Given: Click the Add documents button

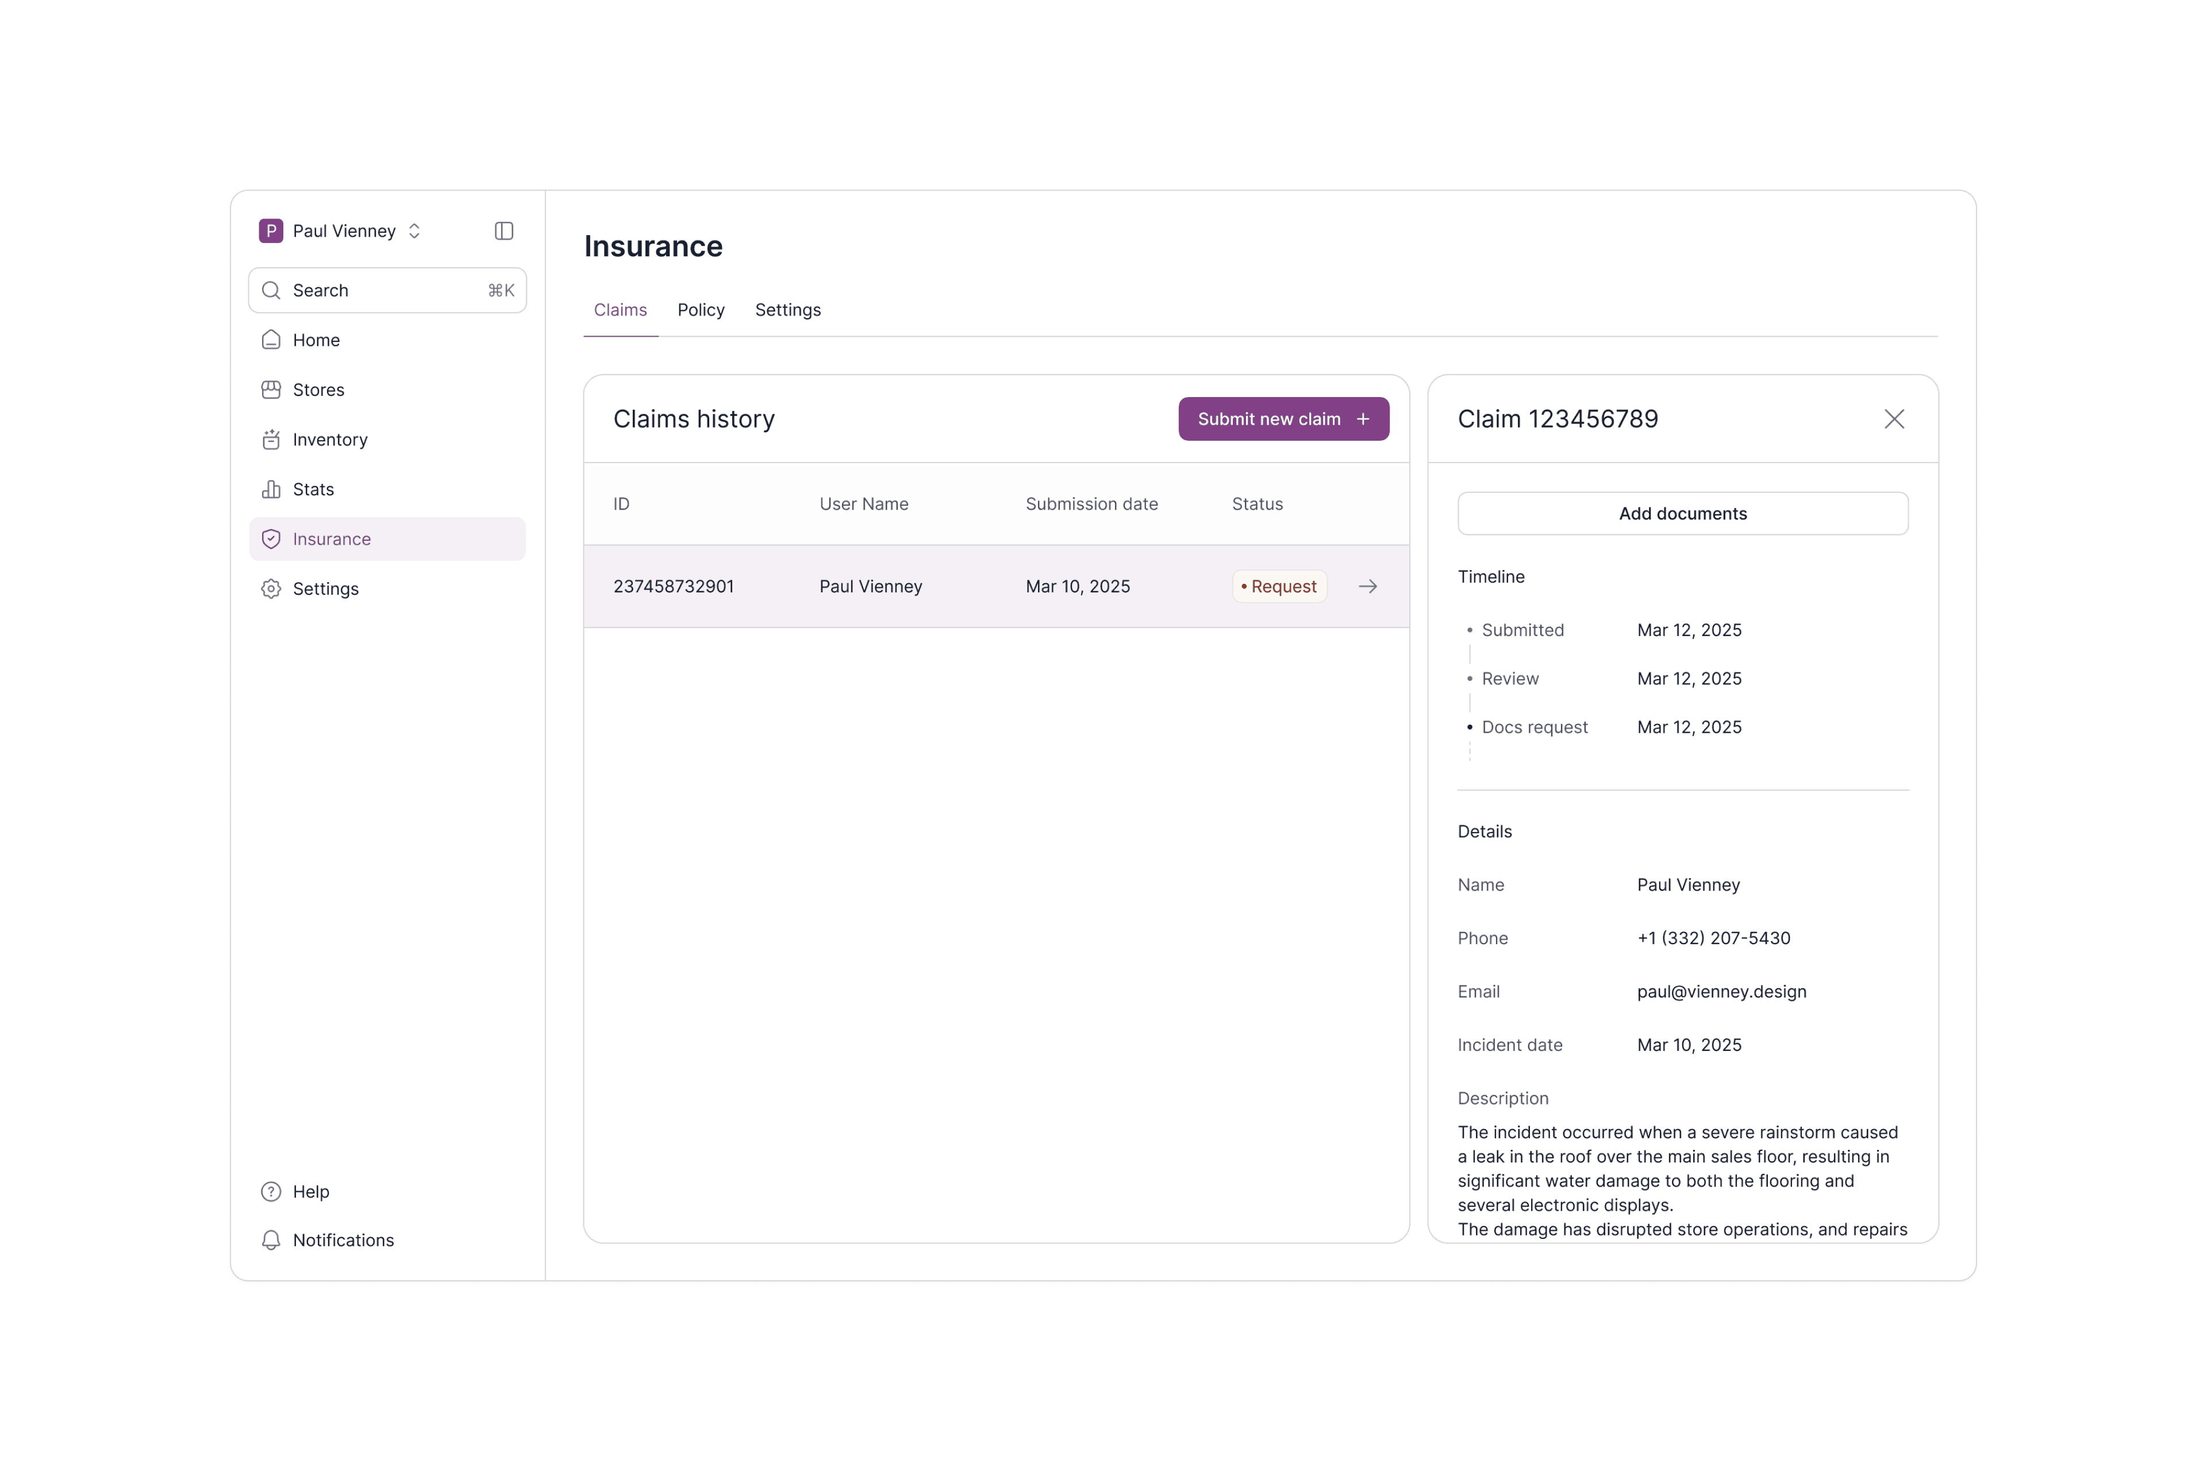Looking at the screenshot, I should pyautogui.click(x=1682, y=513).
